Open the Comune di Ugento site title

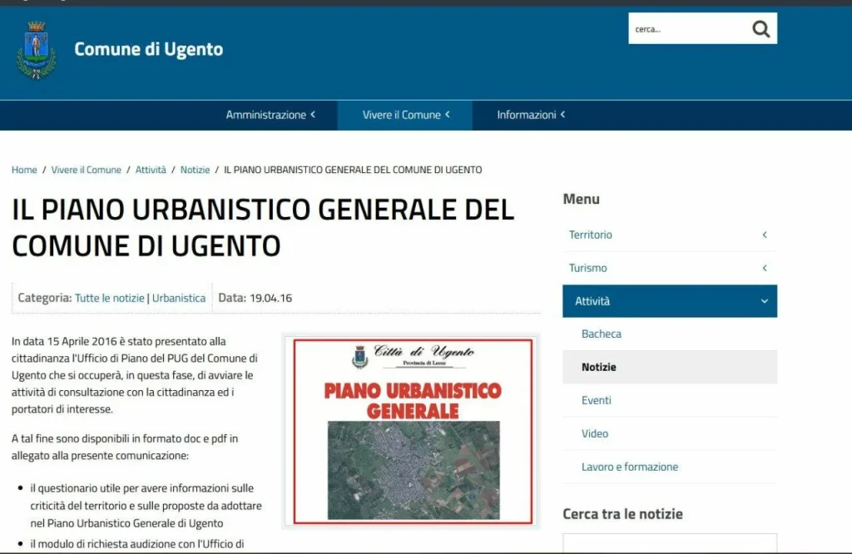coord(148,49)
